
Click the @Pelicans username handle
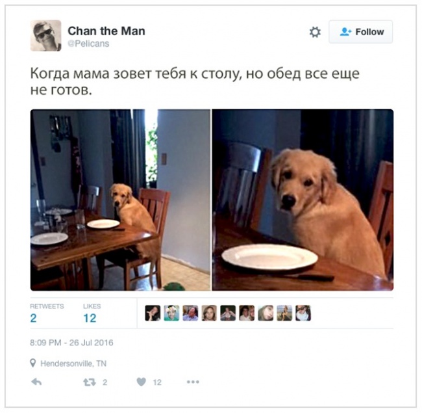click(88, 44)
